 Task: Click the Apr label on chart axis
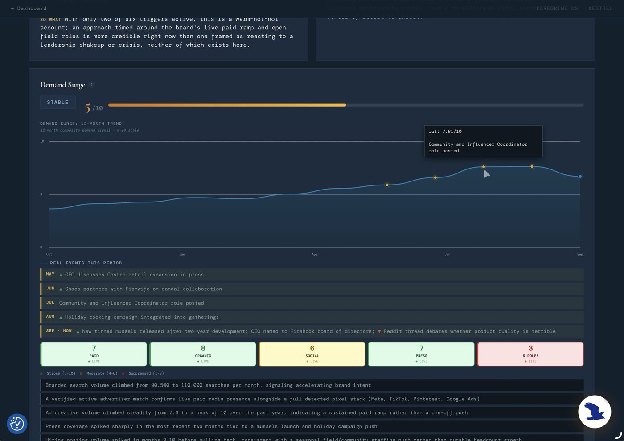pyautogui.click(x=315, y=254)
